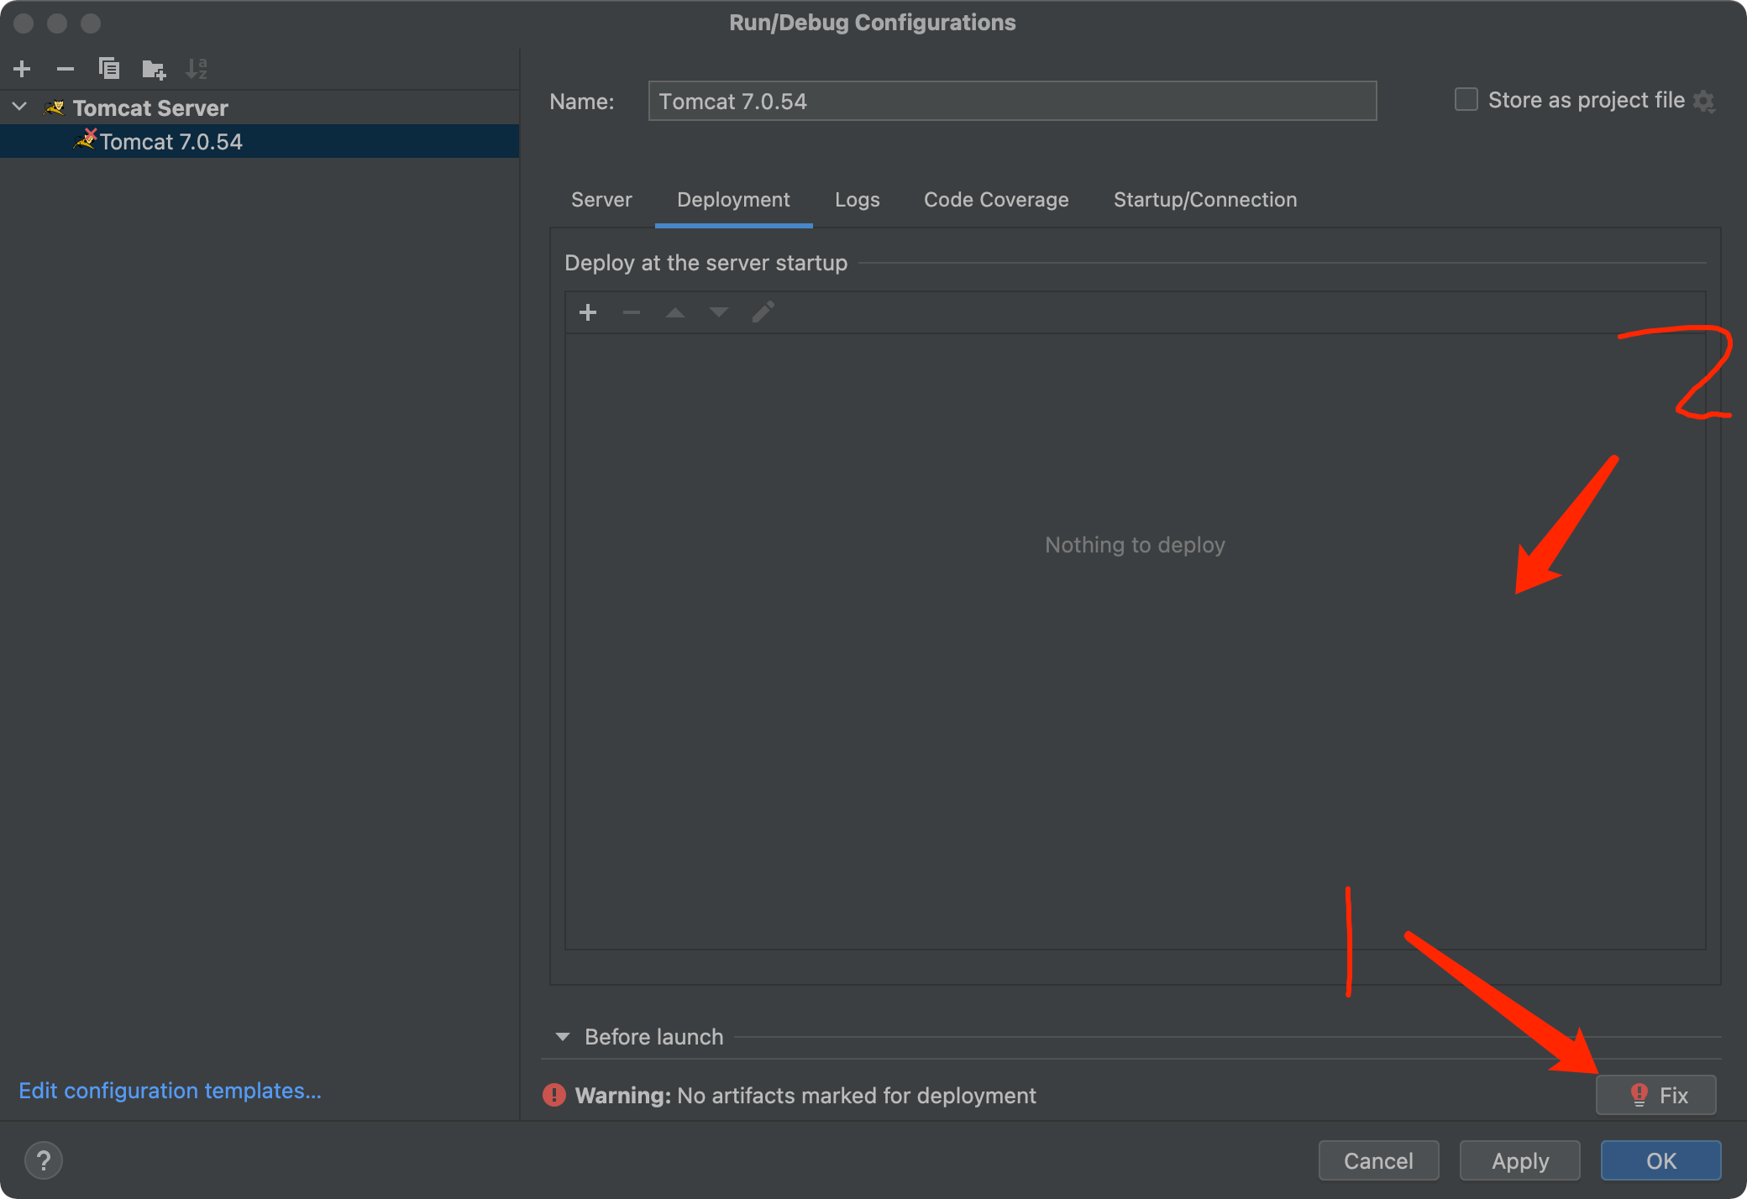
Task: Click the Name input field
Action: tap(1012, 102)
